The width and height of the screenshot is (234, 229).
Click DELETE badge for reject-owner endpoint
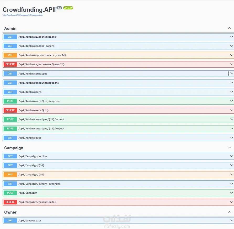point(10,64)
